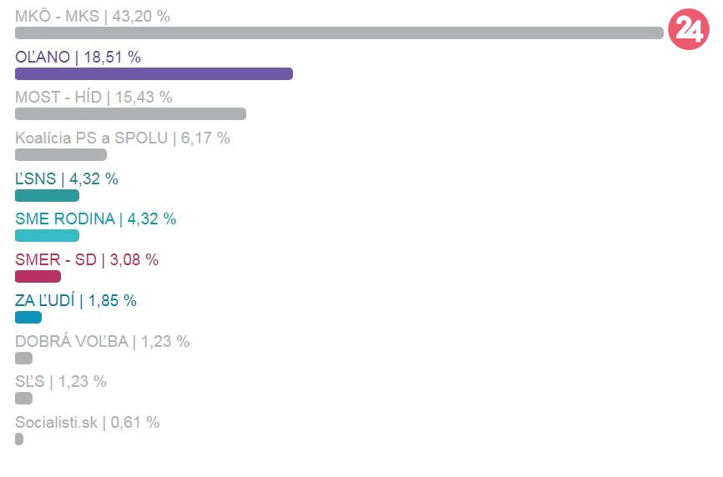The height and width of the screenshot is (477, 723).
Task: Click the gray MOST - HÍD bar
Action: (x=130, y=114)
